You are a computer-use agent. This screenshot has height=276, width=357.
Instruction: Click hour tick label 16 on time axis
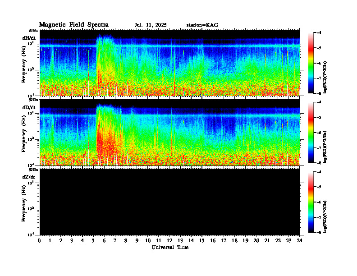click(213, 241)
